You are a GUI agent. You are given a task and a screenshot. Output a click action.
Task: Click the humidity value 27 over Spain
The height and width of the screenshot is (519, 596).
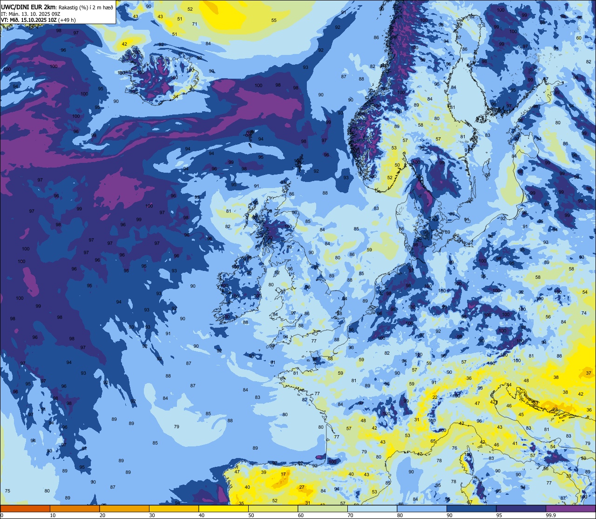pos(302,487)
